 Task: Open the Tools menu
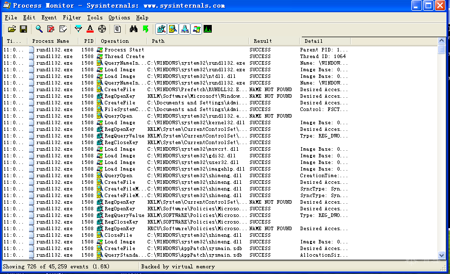95,17
